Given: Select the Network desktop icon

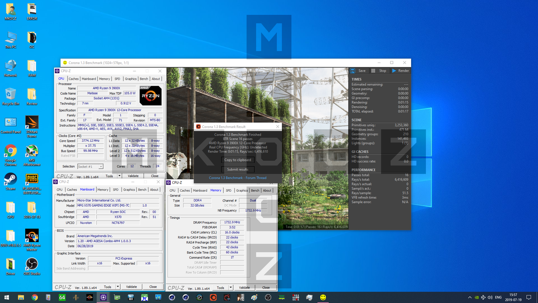Looking at the screenshot, I should 11,69.
